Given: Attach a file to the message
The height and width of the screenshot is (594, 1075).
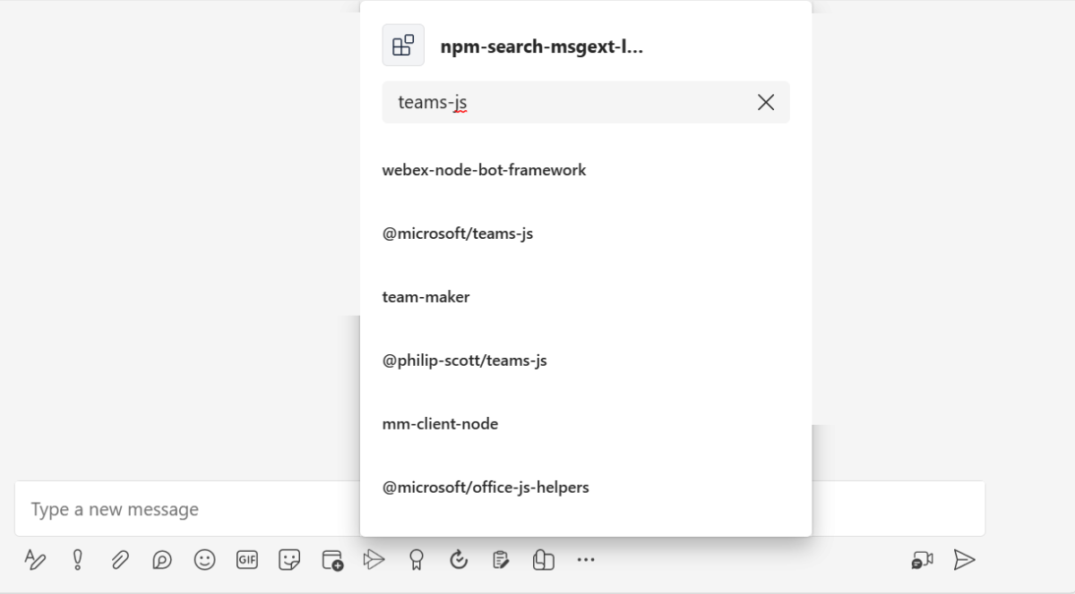Looking at the screenshot, I should tap(118, 559).
